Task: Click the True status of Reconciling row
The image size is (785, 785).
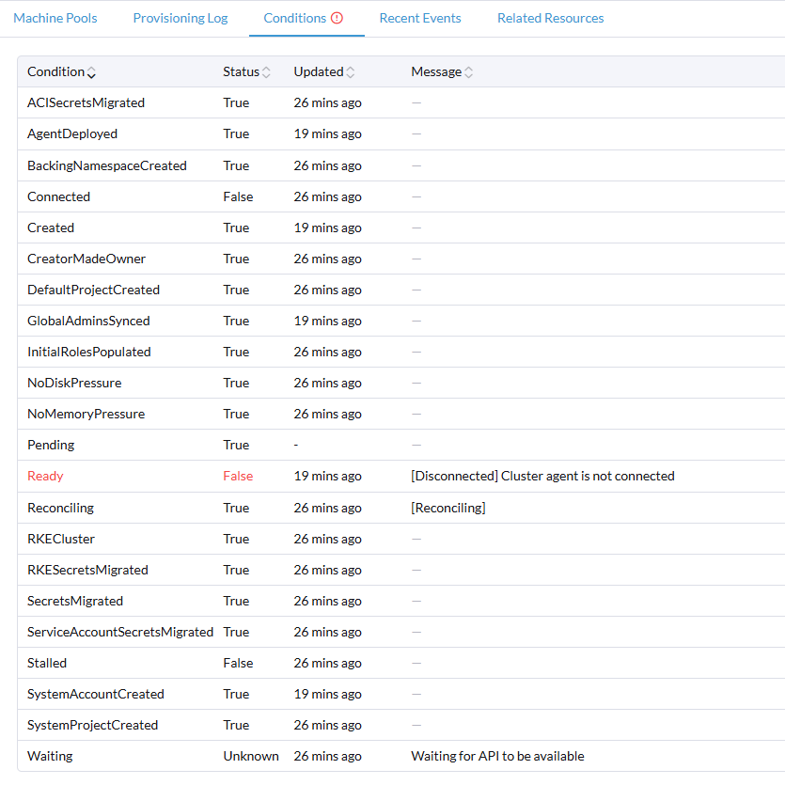Action: pos(236,509)
